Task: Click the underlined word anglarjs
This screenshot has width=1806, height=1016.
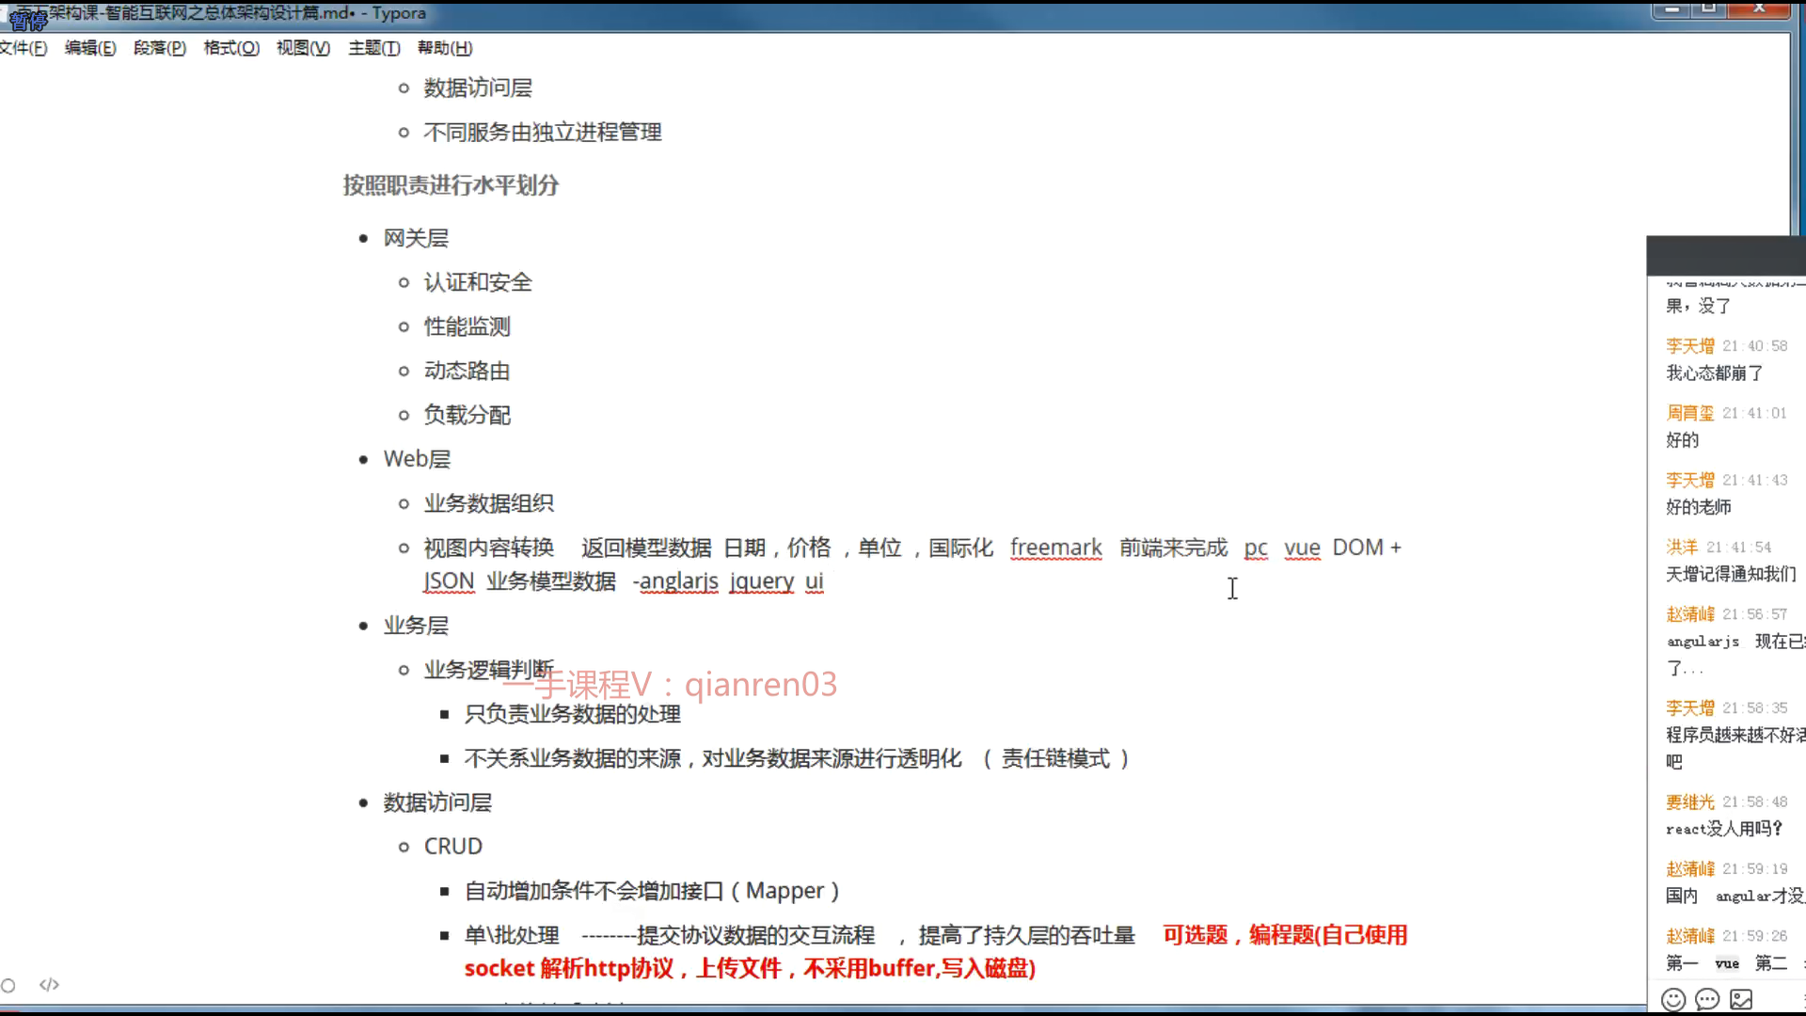Action: (678, 581)
